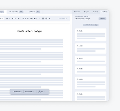
Task: Open Jack's feedback card with two text lines
Action: point(91,48)
